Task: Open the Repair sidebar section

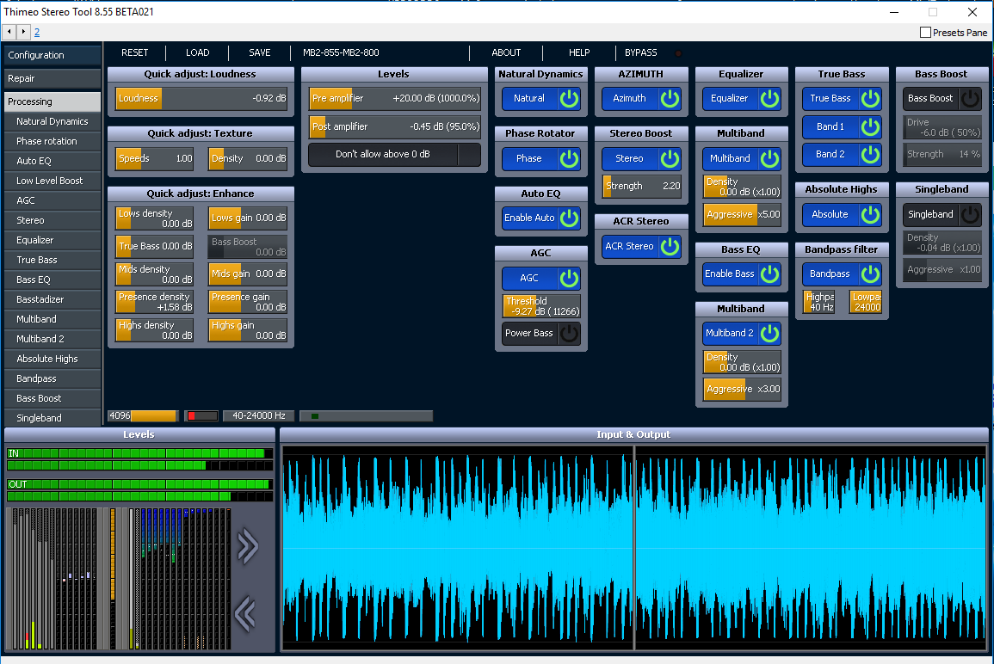Action: pos(52,78)
